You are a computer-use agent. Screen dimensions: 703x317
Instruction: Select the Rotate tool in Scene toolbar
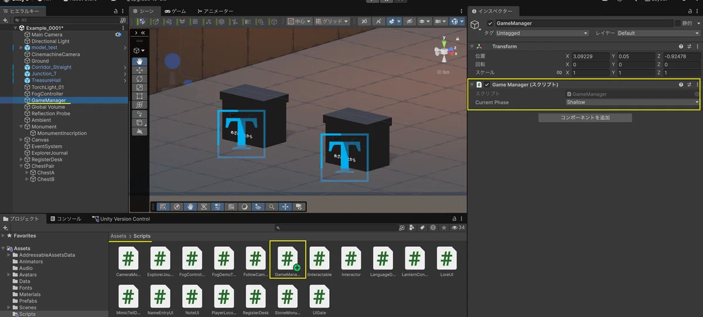pos(139,79)
